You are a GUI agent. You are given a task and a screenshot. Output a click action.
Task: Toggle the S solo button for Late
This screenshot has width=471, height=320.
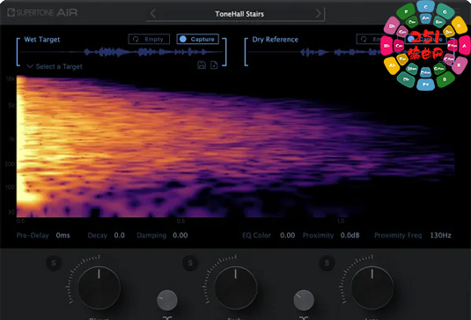(327, 264)
